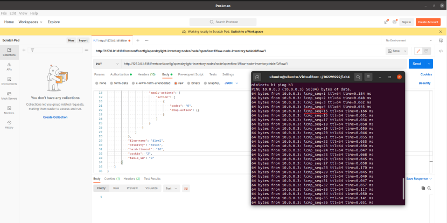This screenshot has width=447, height=223.
Task: Open the File menu
Action: (4, 13)
